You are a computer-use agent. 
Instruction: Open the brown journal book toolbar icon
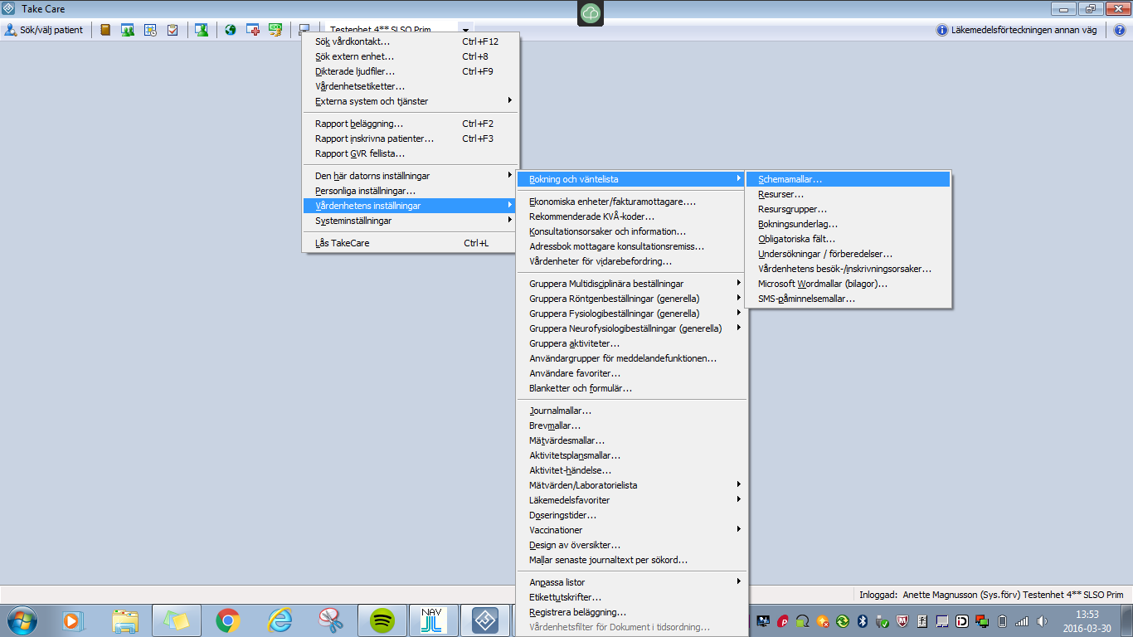[105, 30]
